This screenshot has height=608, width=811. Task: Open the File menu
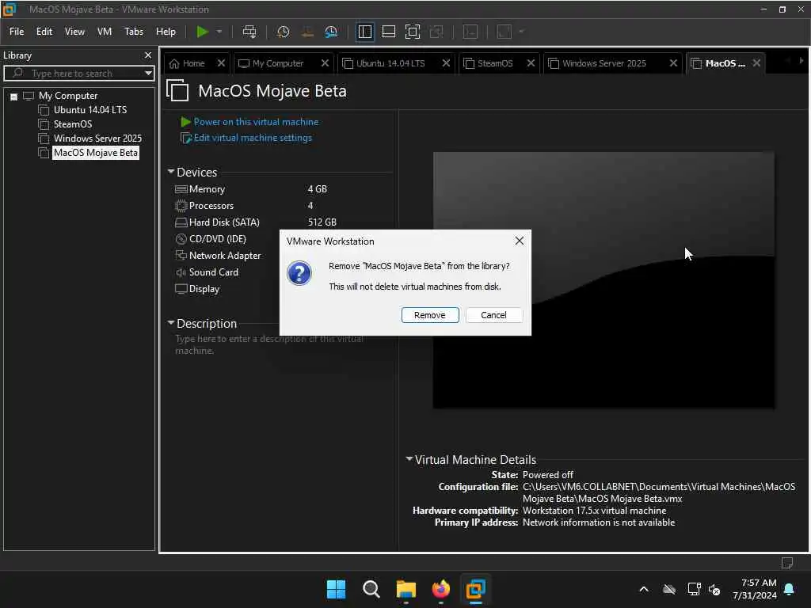click(17, 32)
